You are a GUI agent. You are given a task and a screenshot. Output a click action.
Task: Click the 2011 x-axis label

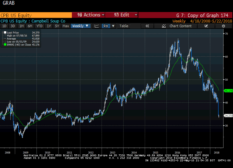(69, 152)
